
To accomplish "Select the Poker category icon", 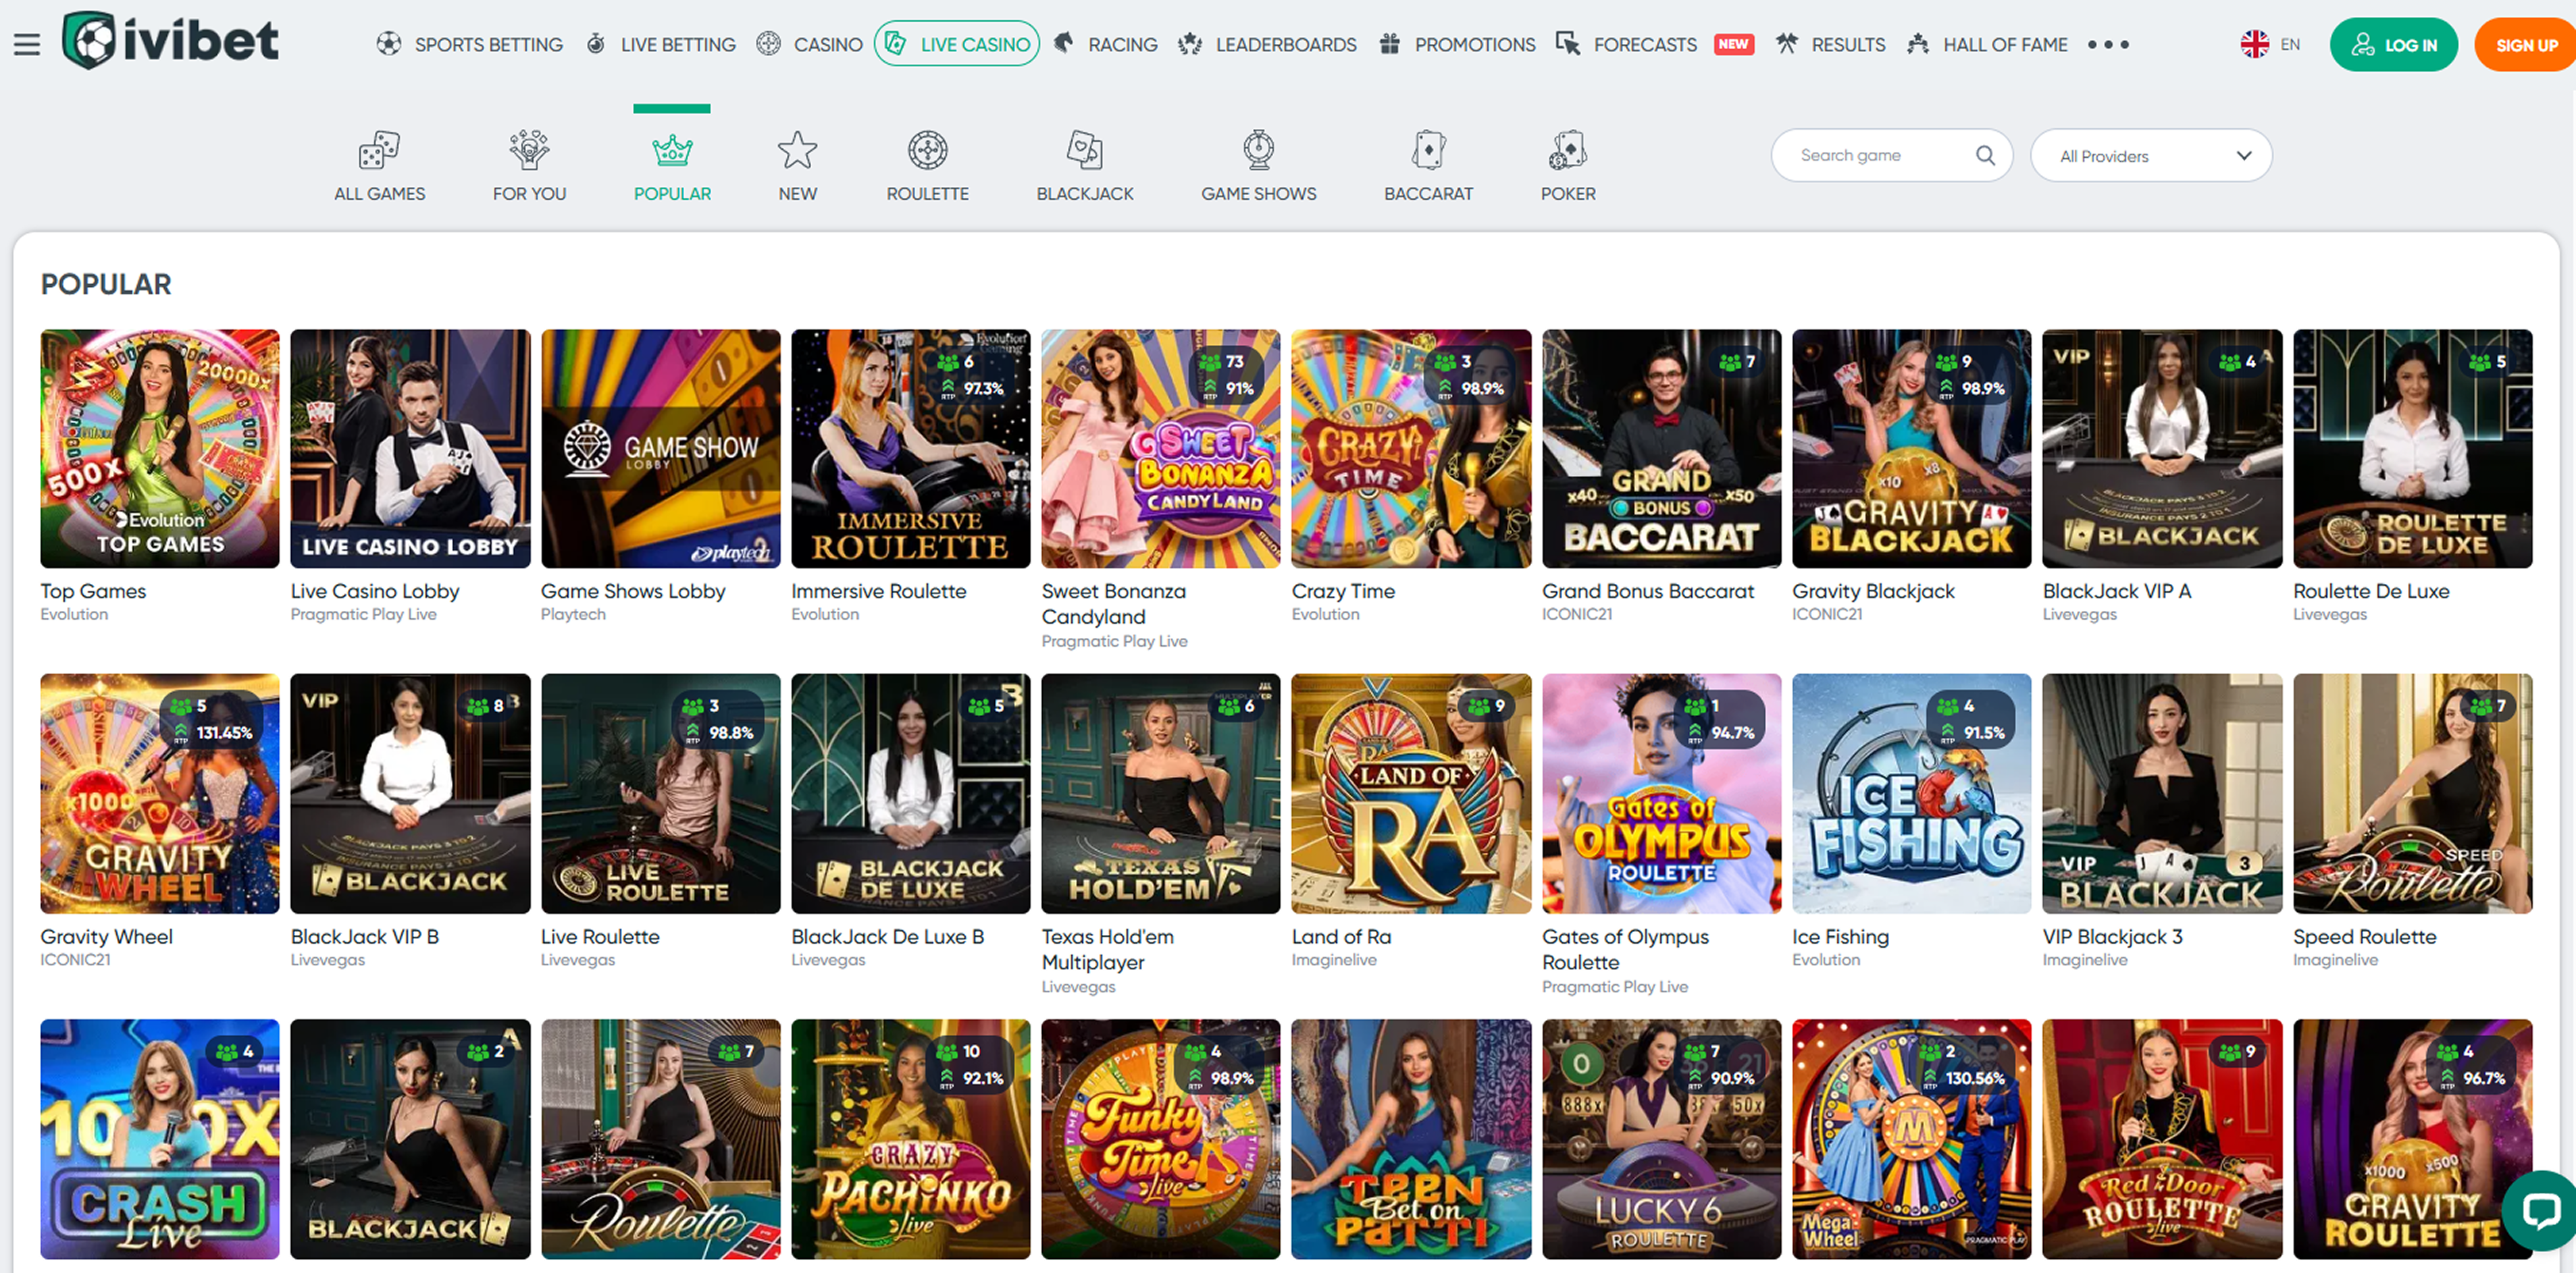I will coord(1568,151).
